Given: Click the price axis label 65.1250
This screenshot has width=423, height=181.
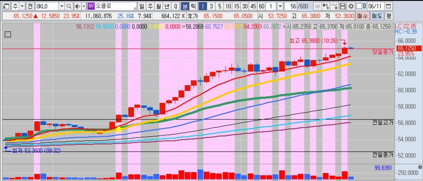Looking at the screenshot, I should click(409, 48).
